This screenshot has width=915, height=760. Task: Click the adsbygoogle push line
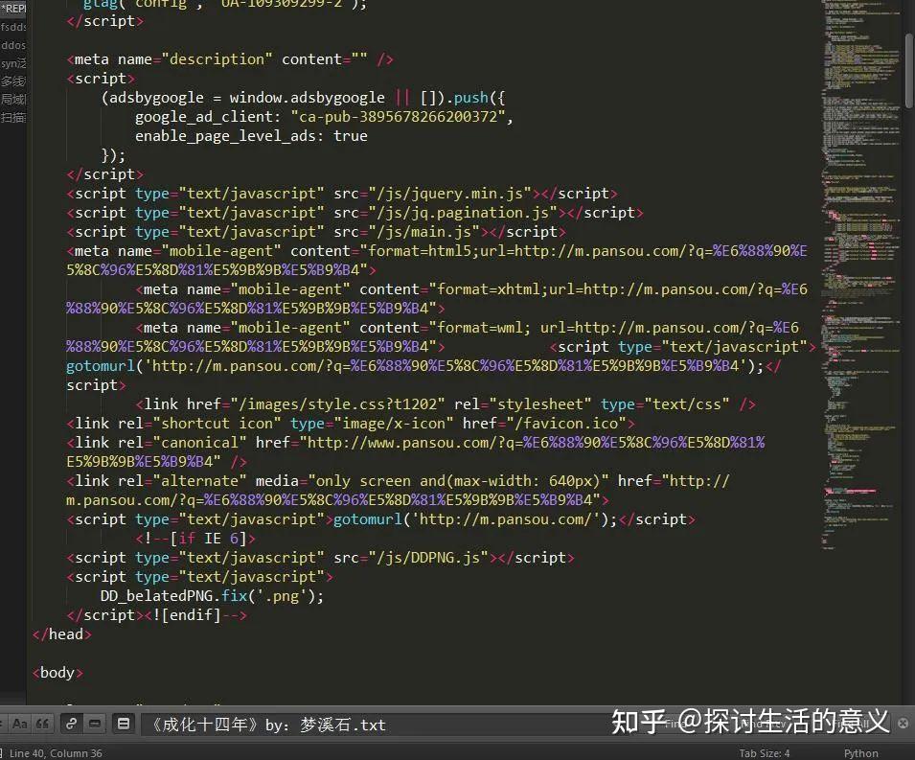click(x=303, y=98)
